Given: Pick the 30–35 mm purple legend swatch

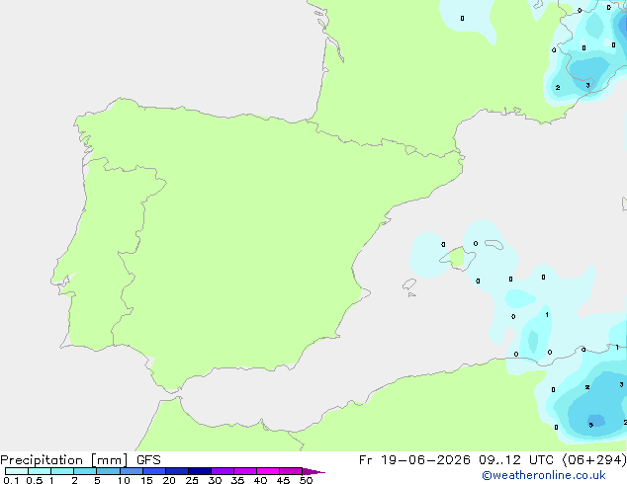Looking at the screenshot, I should click(223, 471).
